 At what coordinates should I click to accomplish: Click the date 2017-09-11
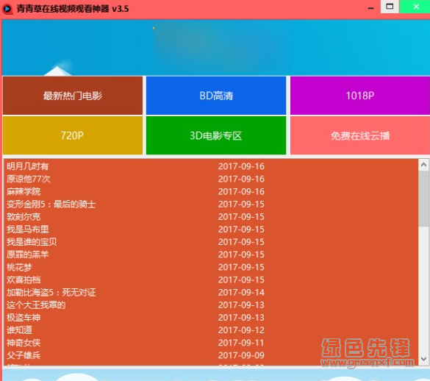click(x=241, y=343)
